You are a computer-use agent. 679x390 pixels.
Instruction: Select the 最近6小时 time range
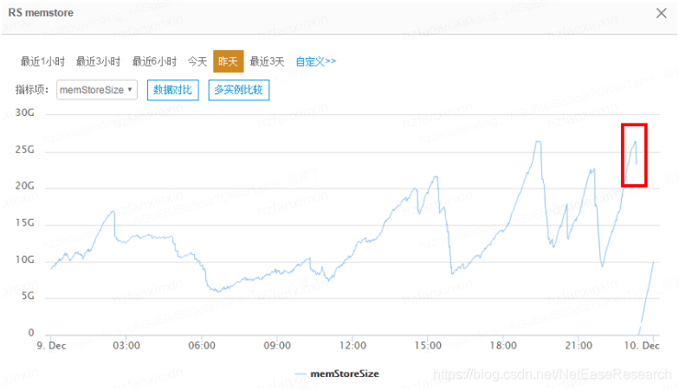click(154, 61)
